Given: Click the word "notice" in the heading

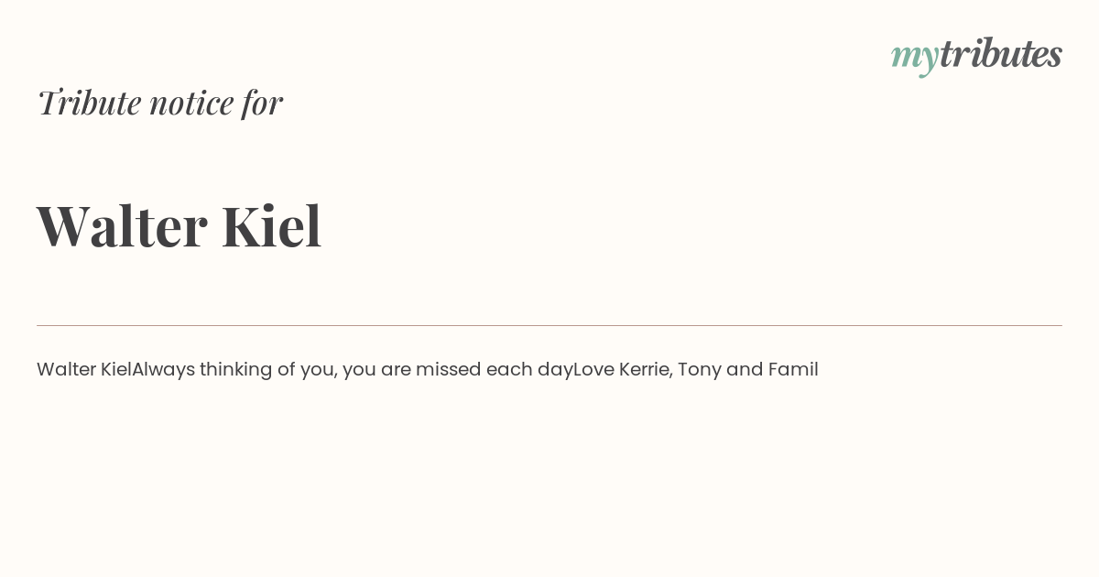Looking at the screenshot, I should pyautogui.click(x=192, y=103).
